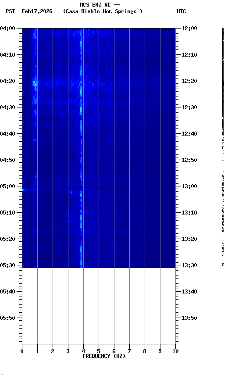Click the 0 Hz frequency tick label
Viewport: 242px width, 379px height.
point(22,351)
